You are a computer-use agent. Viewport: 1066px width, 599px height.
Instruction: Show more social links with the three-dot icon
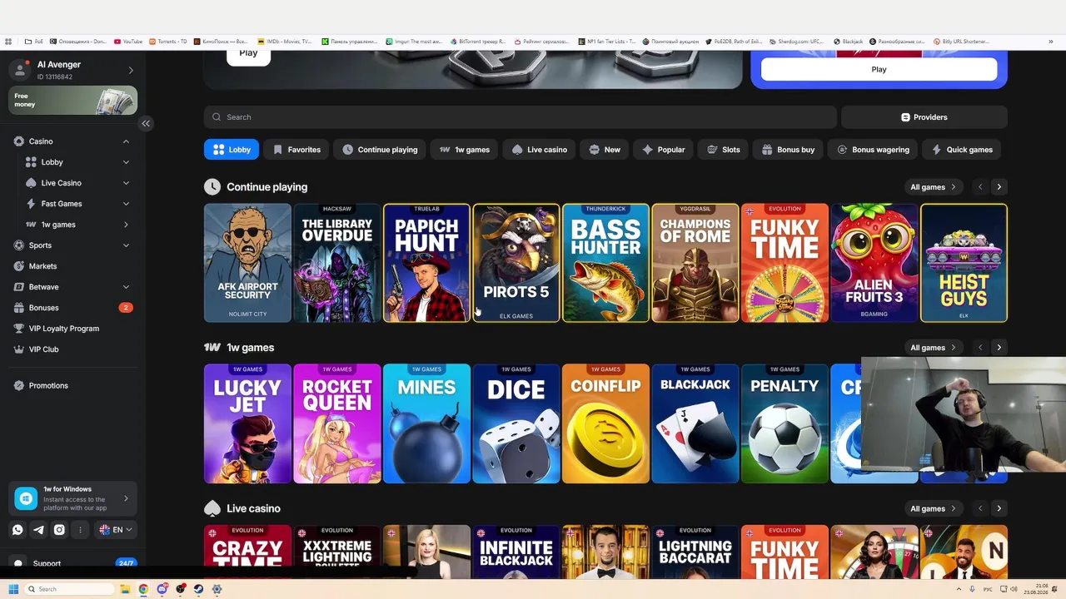click(x=80, y=529)
